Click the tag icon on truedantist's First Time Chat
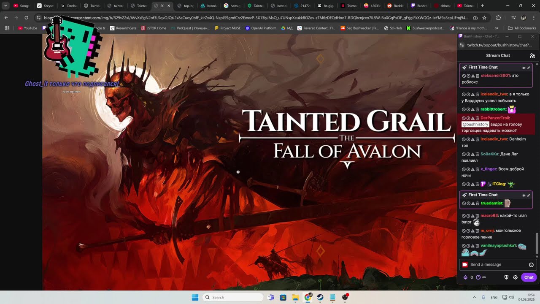Viewport: 540px width, 304px height. coord(524,195)
